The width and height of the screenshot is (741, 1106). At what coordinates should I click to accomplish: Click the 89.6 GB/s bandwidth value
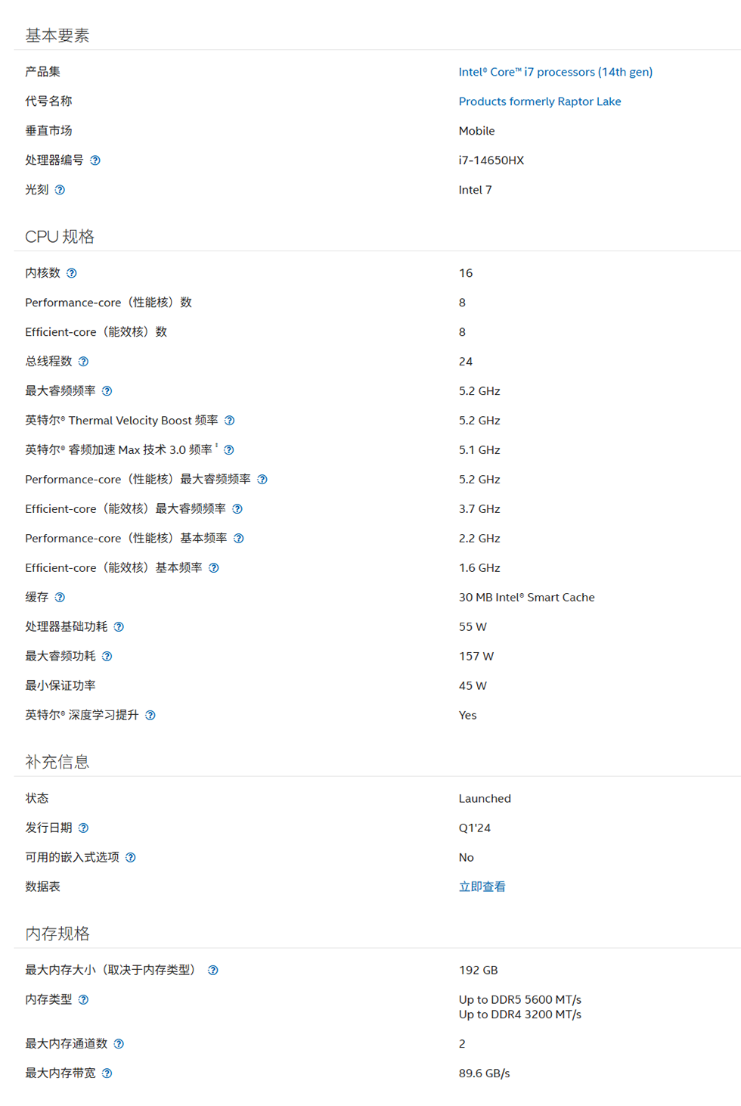484,1073
